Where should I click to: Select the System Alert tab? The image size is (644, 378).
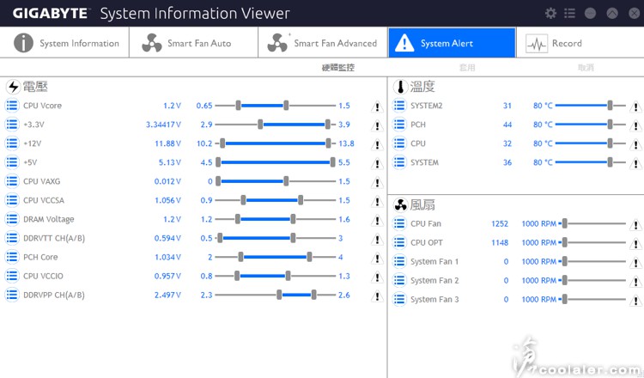point(452,43)
